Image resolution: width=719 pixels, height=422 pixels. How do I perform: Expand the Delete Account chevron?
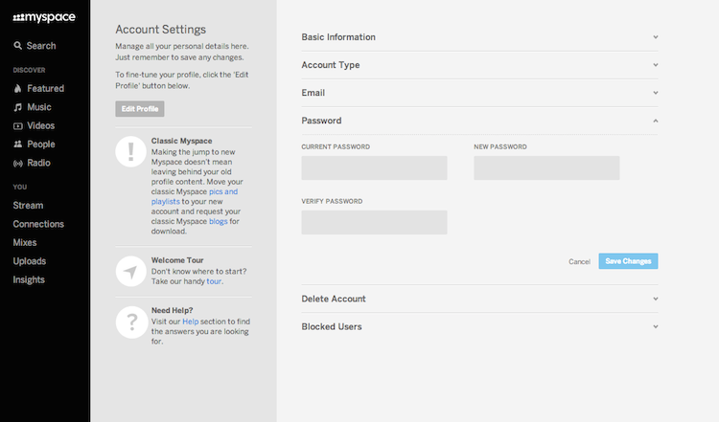tap(656, 299)
